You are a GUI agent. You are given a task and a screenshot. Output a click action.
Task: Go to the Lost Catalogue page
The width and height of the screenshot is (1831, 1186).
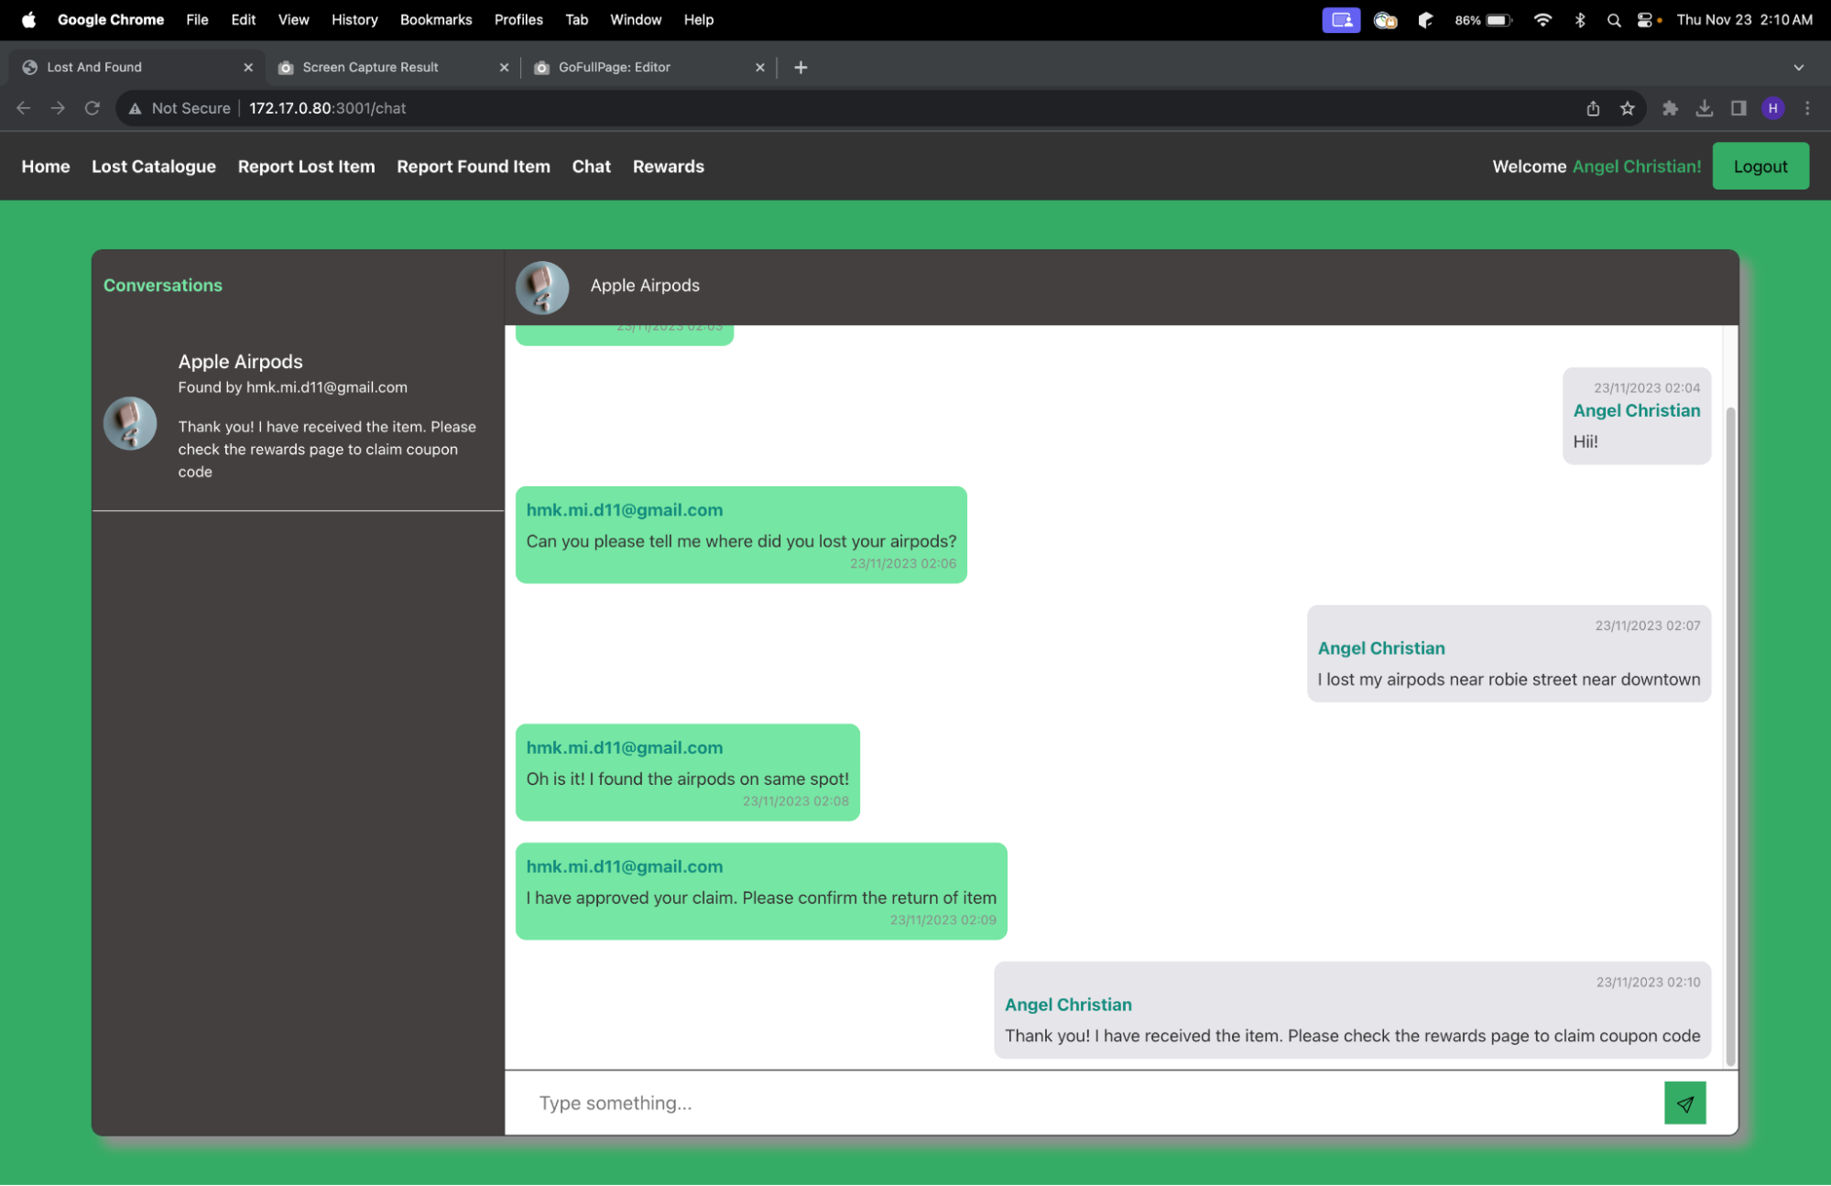click(x=154, y=166)
